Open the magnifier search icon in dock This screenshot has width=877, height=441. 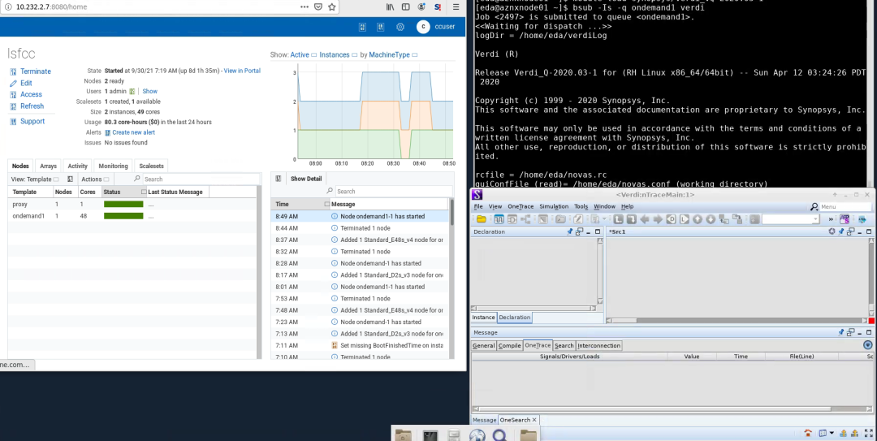click(x=499, y=435)
